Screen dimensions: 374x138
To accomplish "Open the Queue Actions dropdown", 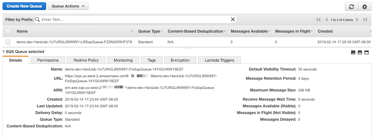I will click(68, 6).
